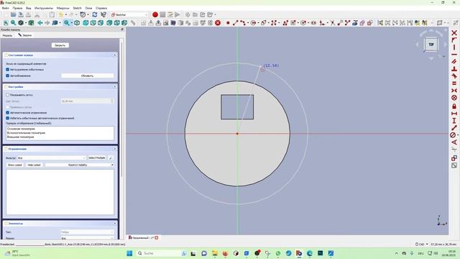Click the green back navigation arrow

click(x=40, y=22)
